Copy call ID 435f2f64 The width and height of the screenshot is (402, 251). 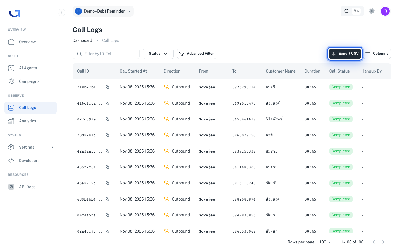tap(107, 167)
